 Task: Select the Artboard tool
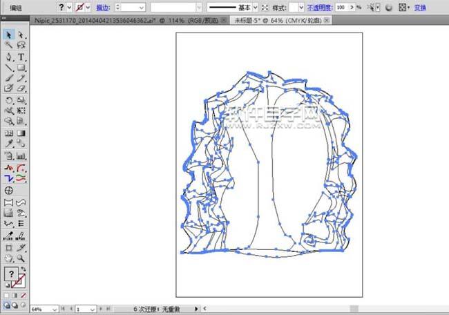(x=8, y=248)
